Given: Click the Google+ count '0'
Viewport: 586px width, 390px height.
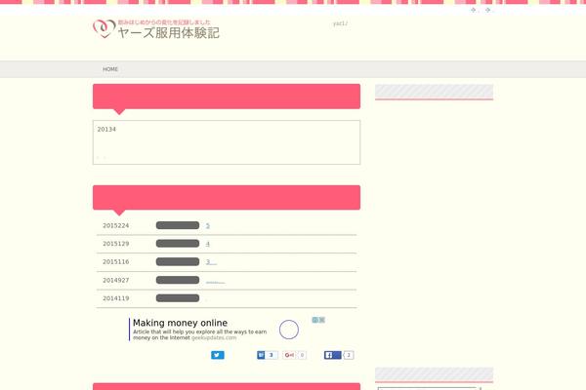Looking at the screenshot, I should pyautogui.click(x=302, y=355).
